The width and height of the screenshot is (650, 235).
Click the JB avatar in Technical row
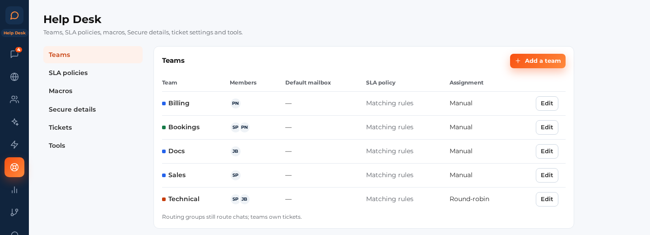coord(244,199)
